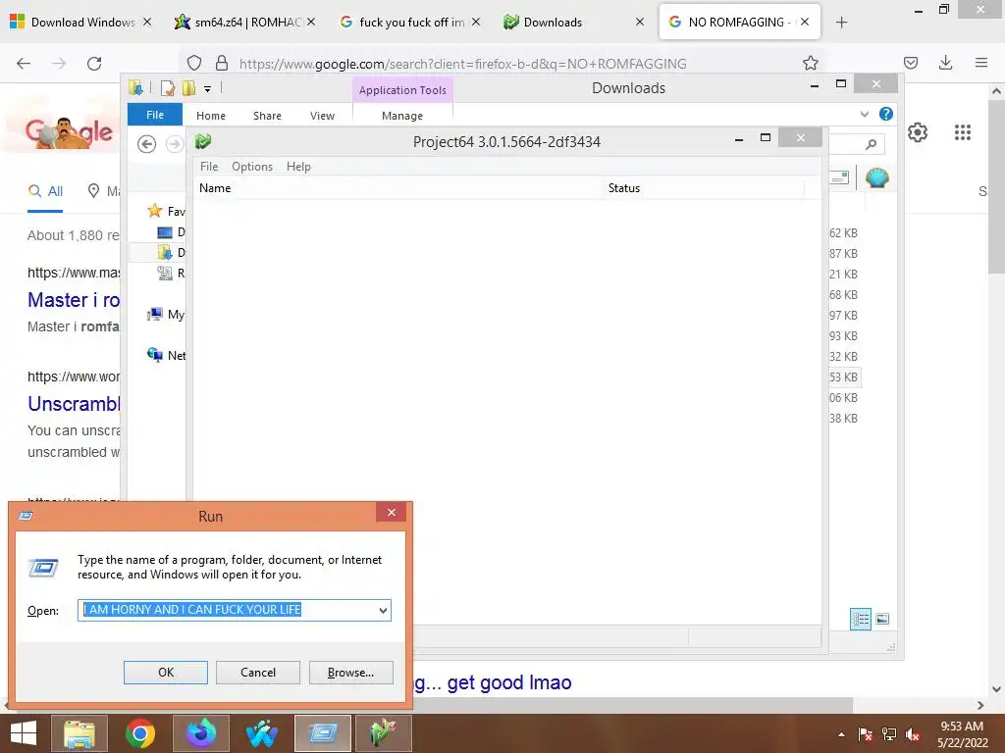1005x753 pixels.
Task: Reload the page in Firefox
Action: pyautogui.click(x=94, y=63)
